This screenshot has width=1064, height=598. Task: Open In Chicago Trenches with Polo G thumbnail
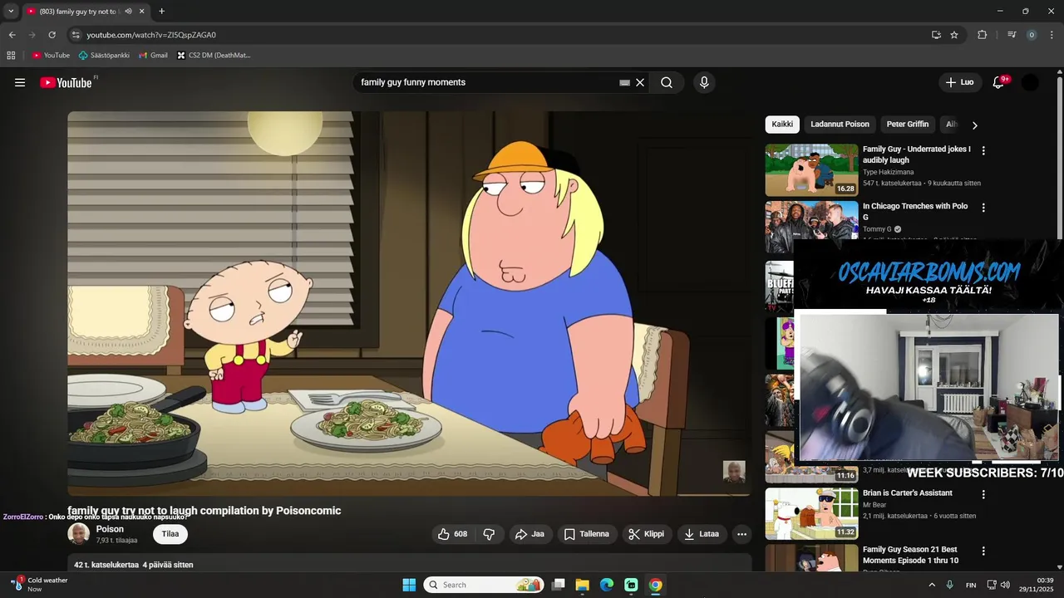pos(811,227)
